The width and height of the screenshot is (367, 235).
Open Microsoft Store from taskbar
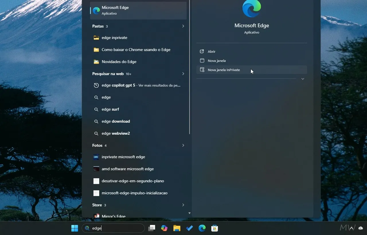(215, 228)
